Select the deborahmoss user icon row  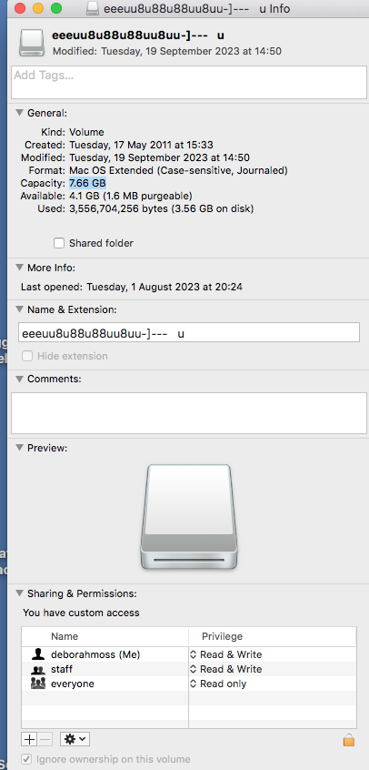(189, 654)
